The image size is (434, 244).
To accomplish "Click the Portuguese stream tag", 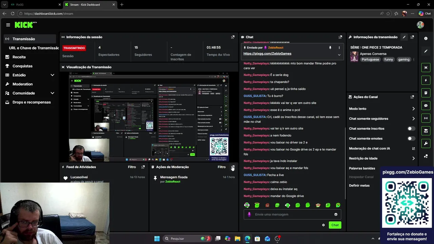I will 370,59.
